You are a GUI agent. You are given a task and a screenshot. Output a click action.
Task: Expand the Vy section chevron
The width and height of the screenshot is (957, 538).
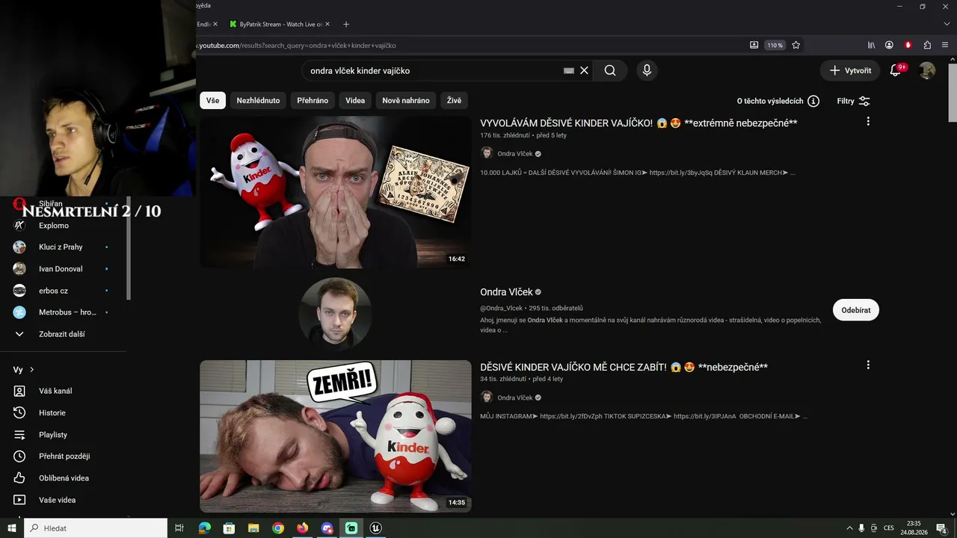[32, 370]
